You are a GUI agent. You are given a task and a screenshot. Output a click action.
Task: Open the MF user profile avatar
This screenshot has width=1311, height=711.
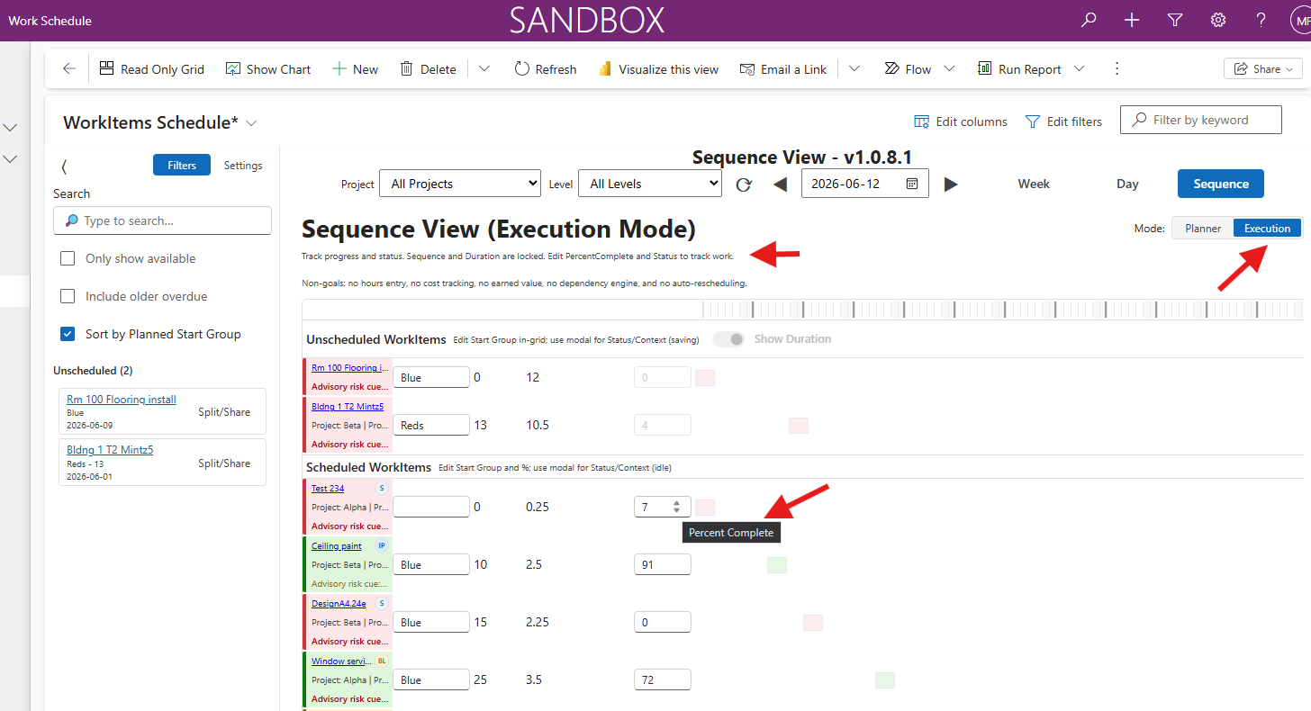point(1300,20)
